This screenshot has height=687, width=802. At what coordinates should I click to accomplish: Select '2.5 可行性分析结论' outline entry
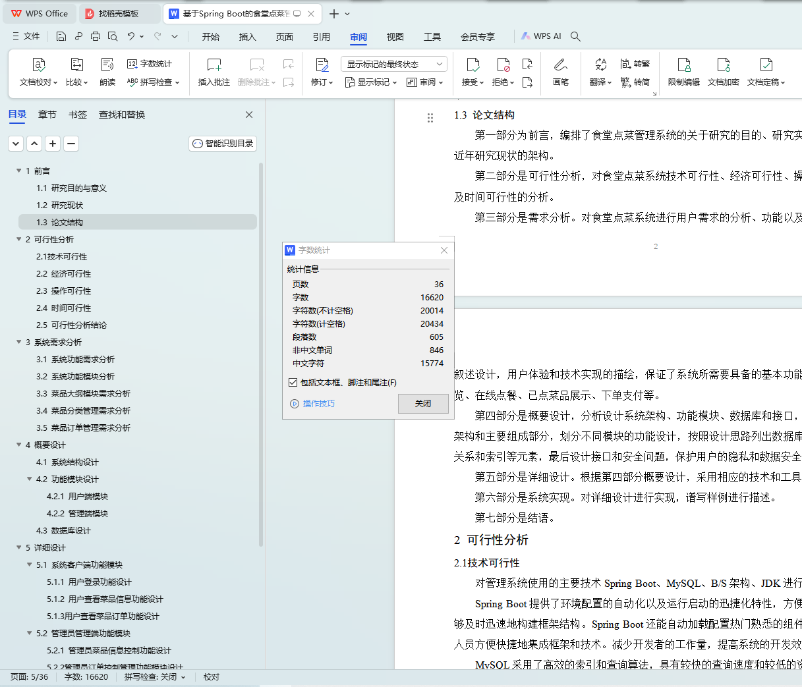tap(71, 325)
